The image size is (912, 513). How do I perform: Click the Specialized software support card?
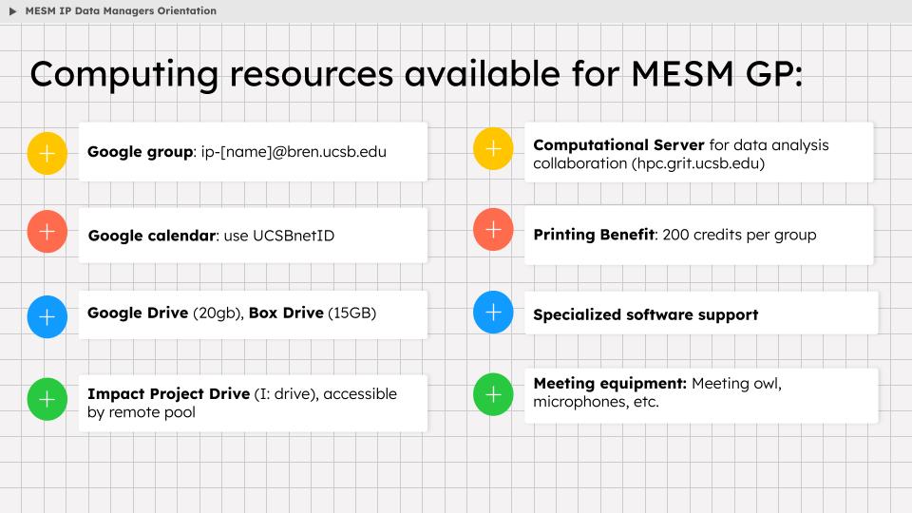click(x=701, y=313)
